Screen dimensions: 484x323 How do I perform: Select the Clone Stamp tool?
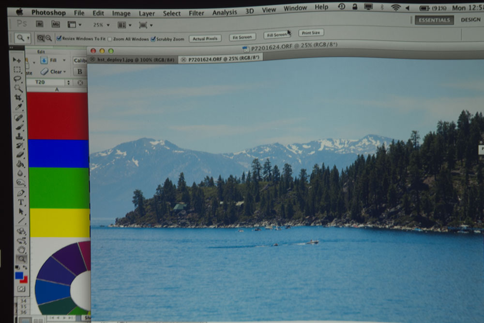19,136
